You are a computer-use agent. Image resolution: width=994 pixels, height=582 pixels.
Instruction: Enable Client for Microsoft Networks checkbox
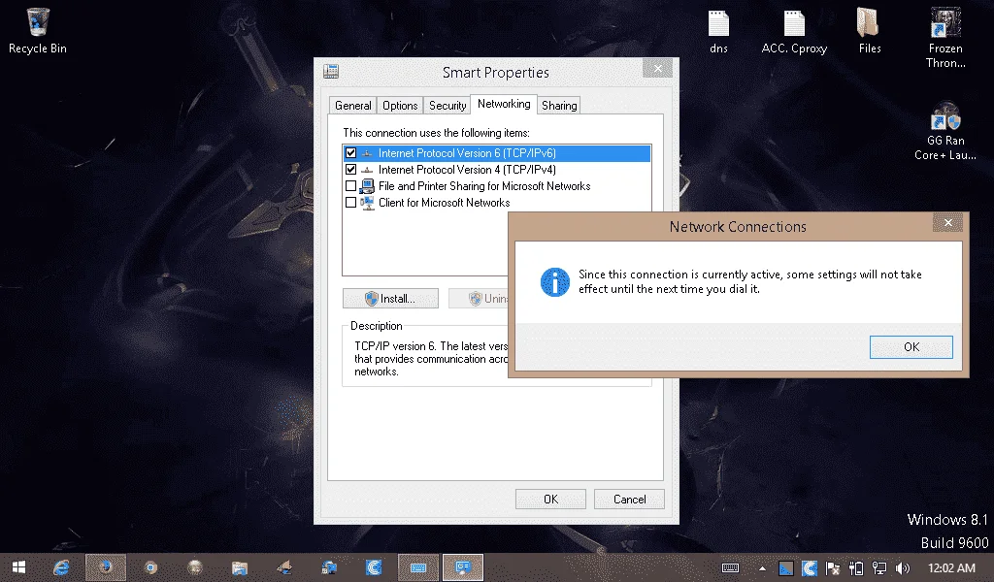350,203
